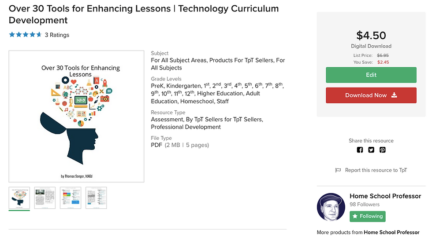This screenshot has width=432, height=237.
Task: Select the second preview thumbnail
Action: pos(45,198)
